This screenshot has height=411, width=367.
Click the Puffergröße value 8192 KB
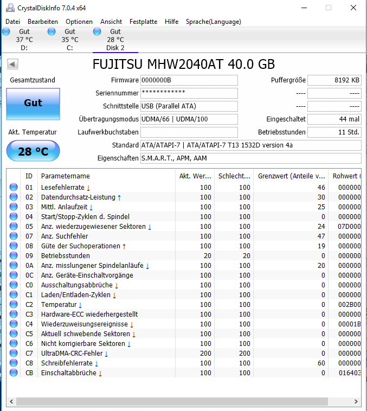click(x=334, y=80)
